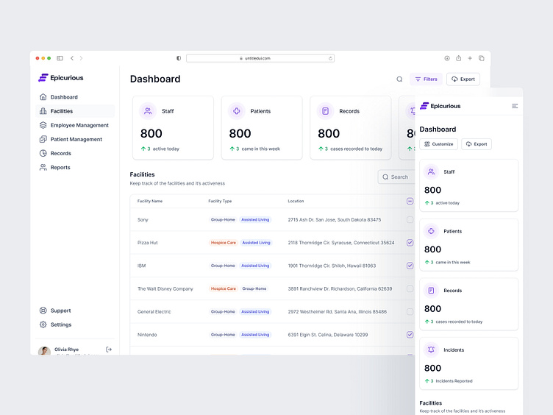Click the Epicurious logo in desktop sidebar
This screenshot has height=415, width=553.
pos(60,78)
